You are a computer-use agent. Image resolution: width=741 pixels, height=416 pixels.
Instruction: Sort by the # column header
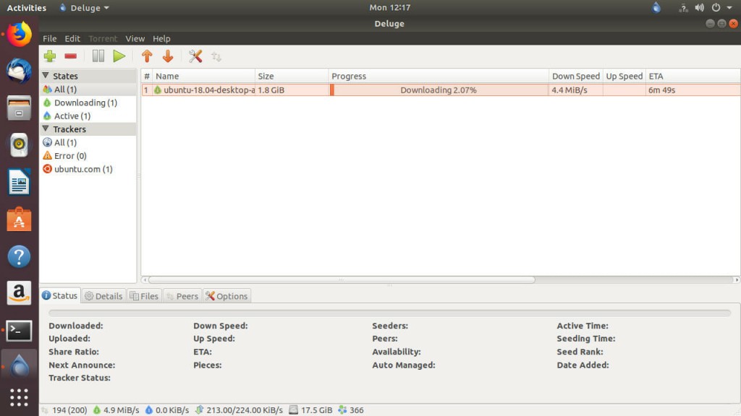(146, 76)
